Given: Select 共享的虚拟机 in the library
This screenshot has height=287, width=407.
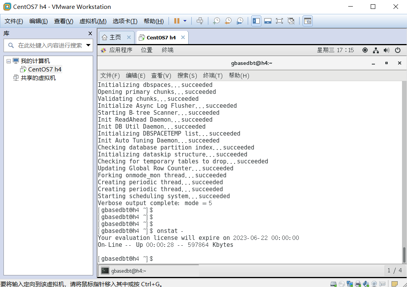Looking at the screenshot, I should click(38, 78).
